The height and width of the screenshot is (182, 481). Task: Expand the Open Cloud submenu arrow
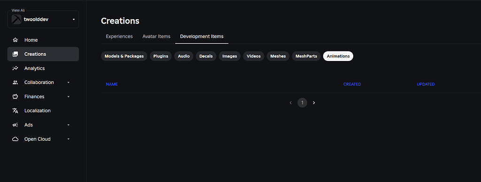69,139
